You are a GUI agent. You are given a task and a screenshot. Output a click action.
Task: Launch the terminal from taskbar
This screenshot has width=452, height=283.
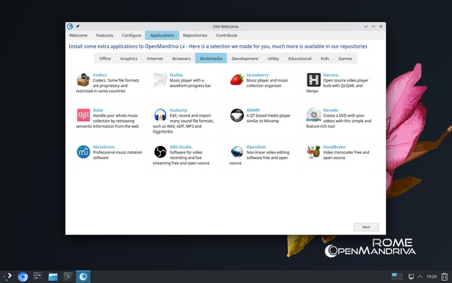tap(68, 277)
